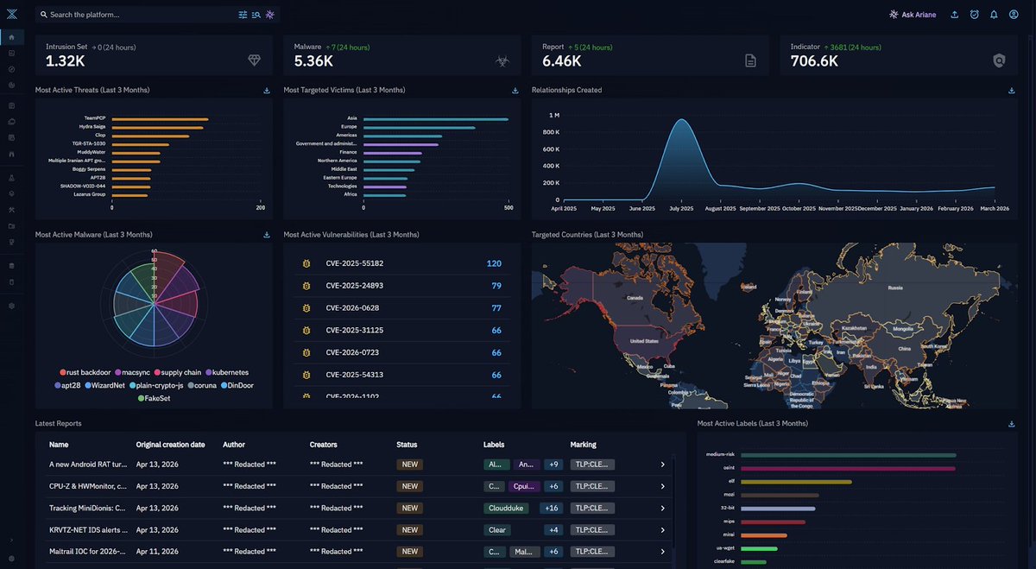The width and height of the screenshot is (1036, 569).
Task: Open Entities folder icon in sidebar
Action: (11, 226)
